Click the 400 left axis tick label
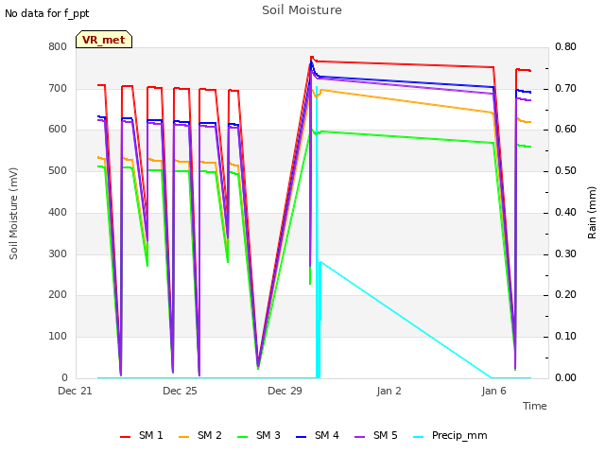Image resolution: width=605 pixels, height=454 pixels. click(58, 212)
